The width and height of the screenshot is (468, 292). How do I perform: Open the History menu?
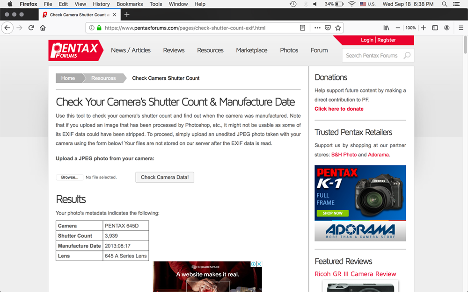pos(101,4)
